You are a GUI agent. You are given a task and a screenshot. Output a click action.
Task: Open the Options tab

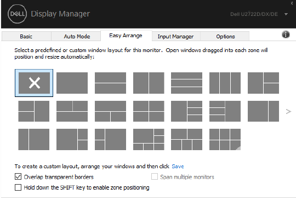click(x=225, y=36)
